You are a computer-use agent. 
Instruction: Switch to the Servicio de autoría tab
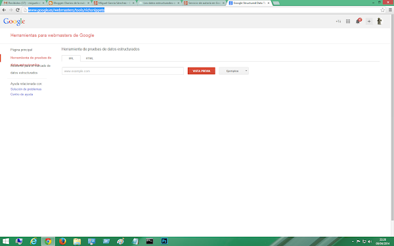204,3
